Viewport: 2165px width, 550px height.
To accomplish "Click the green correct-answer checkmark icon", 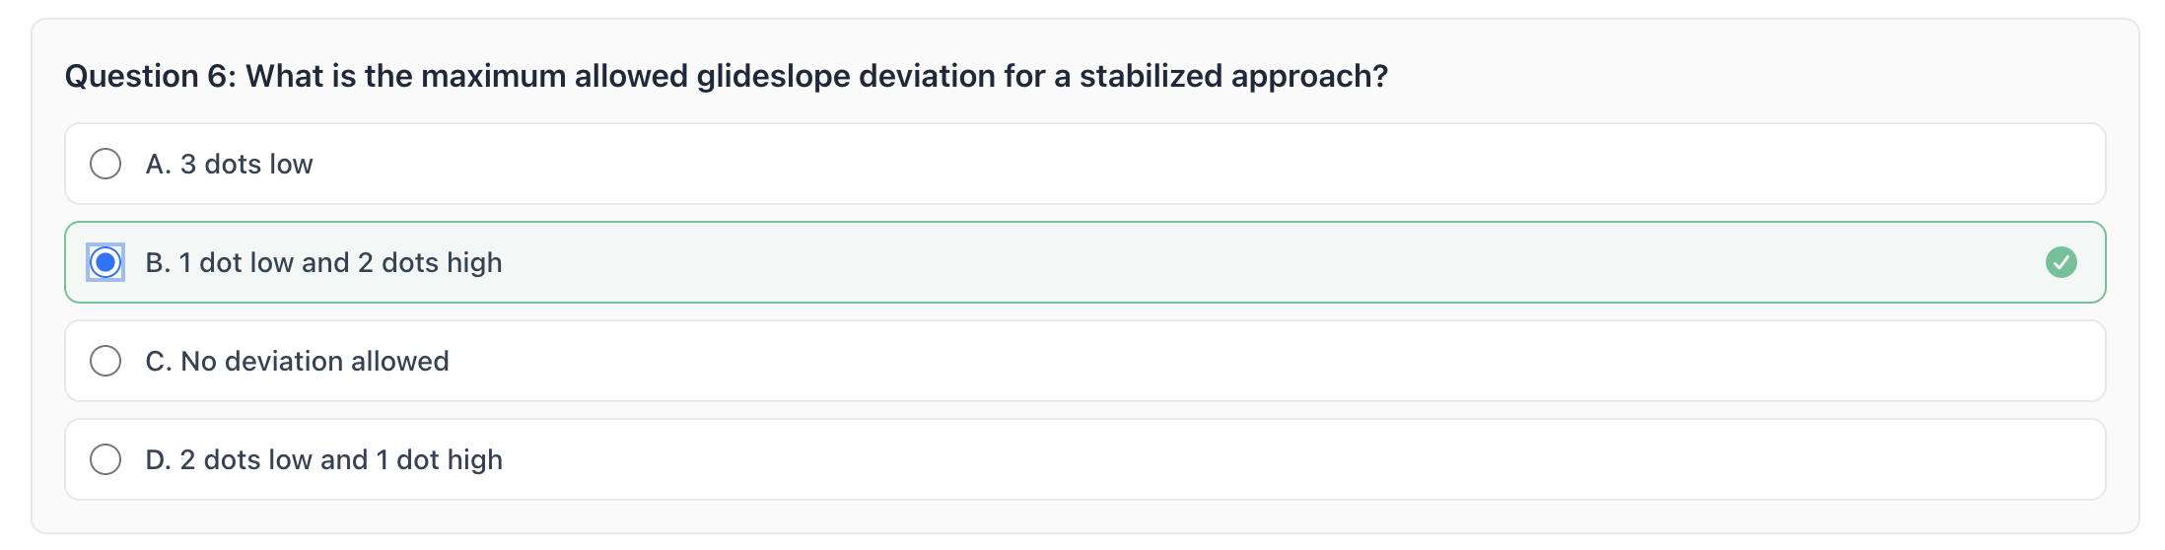I will 2060,262.
